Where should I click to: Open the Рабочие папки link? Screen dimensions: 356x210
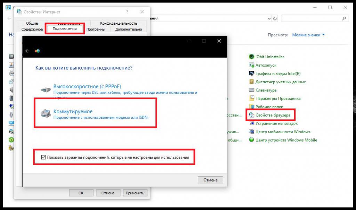pos(269,107)
